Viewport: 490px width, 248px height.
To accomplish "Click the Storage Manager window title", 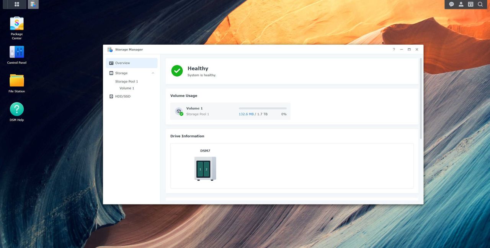I will pyautogui.click(x=129, y=50).
